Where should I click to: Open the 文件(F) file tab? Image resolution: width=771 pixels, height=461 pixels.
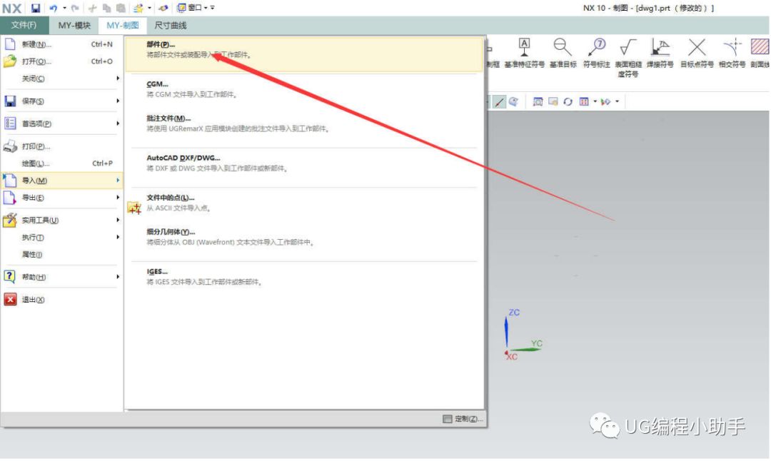(24, 25)
